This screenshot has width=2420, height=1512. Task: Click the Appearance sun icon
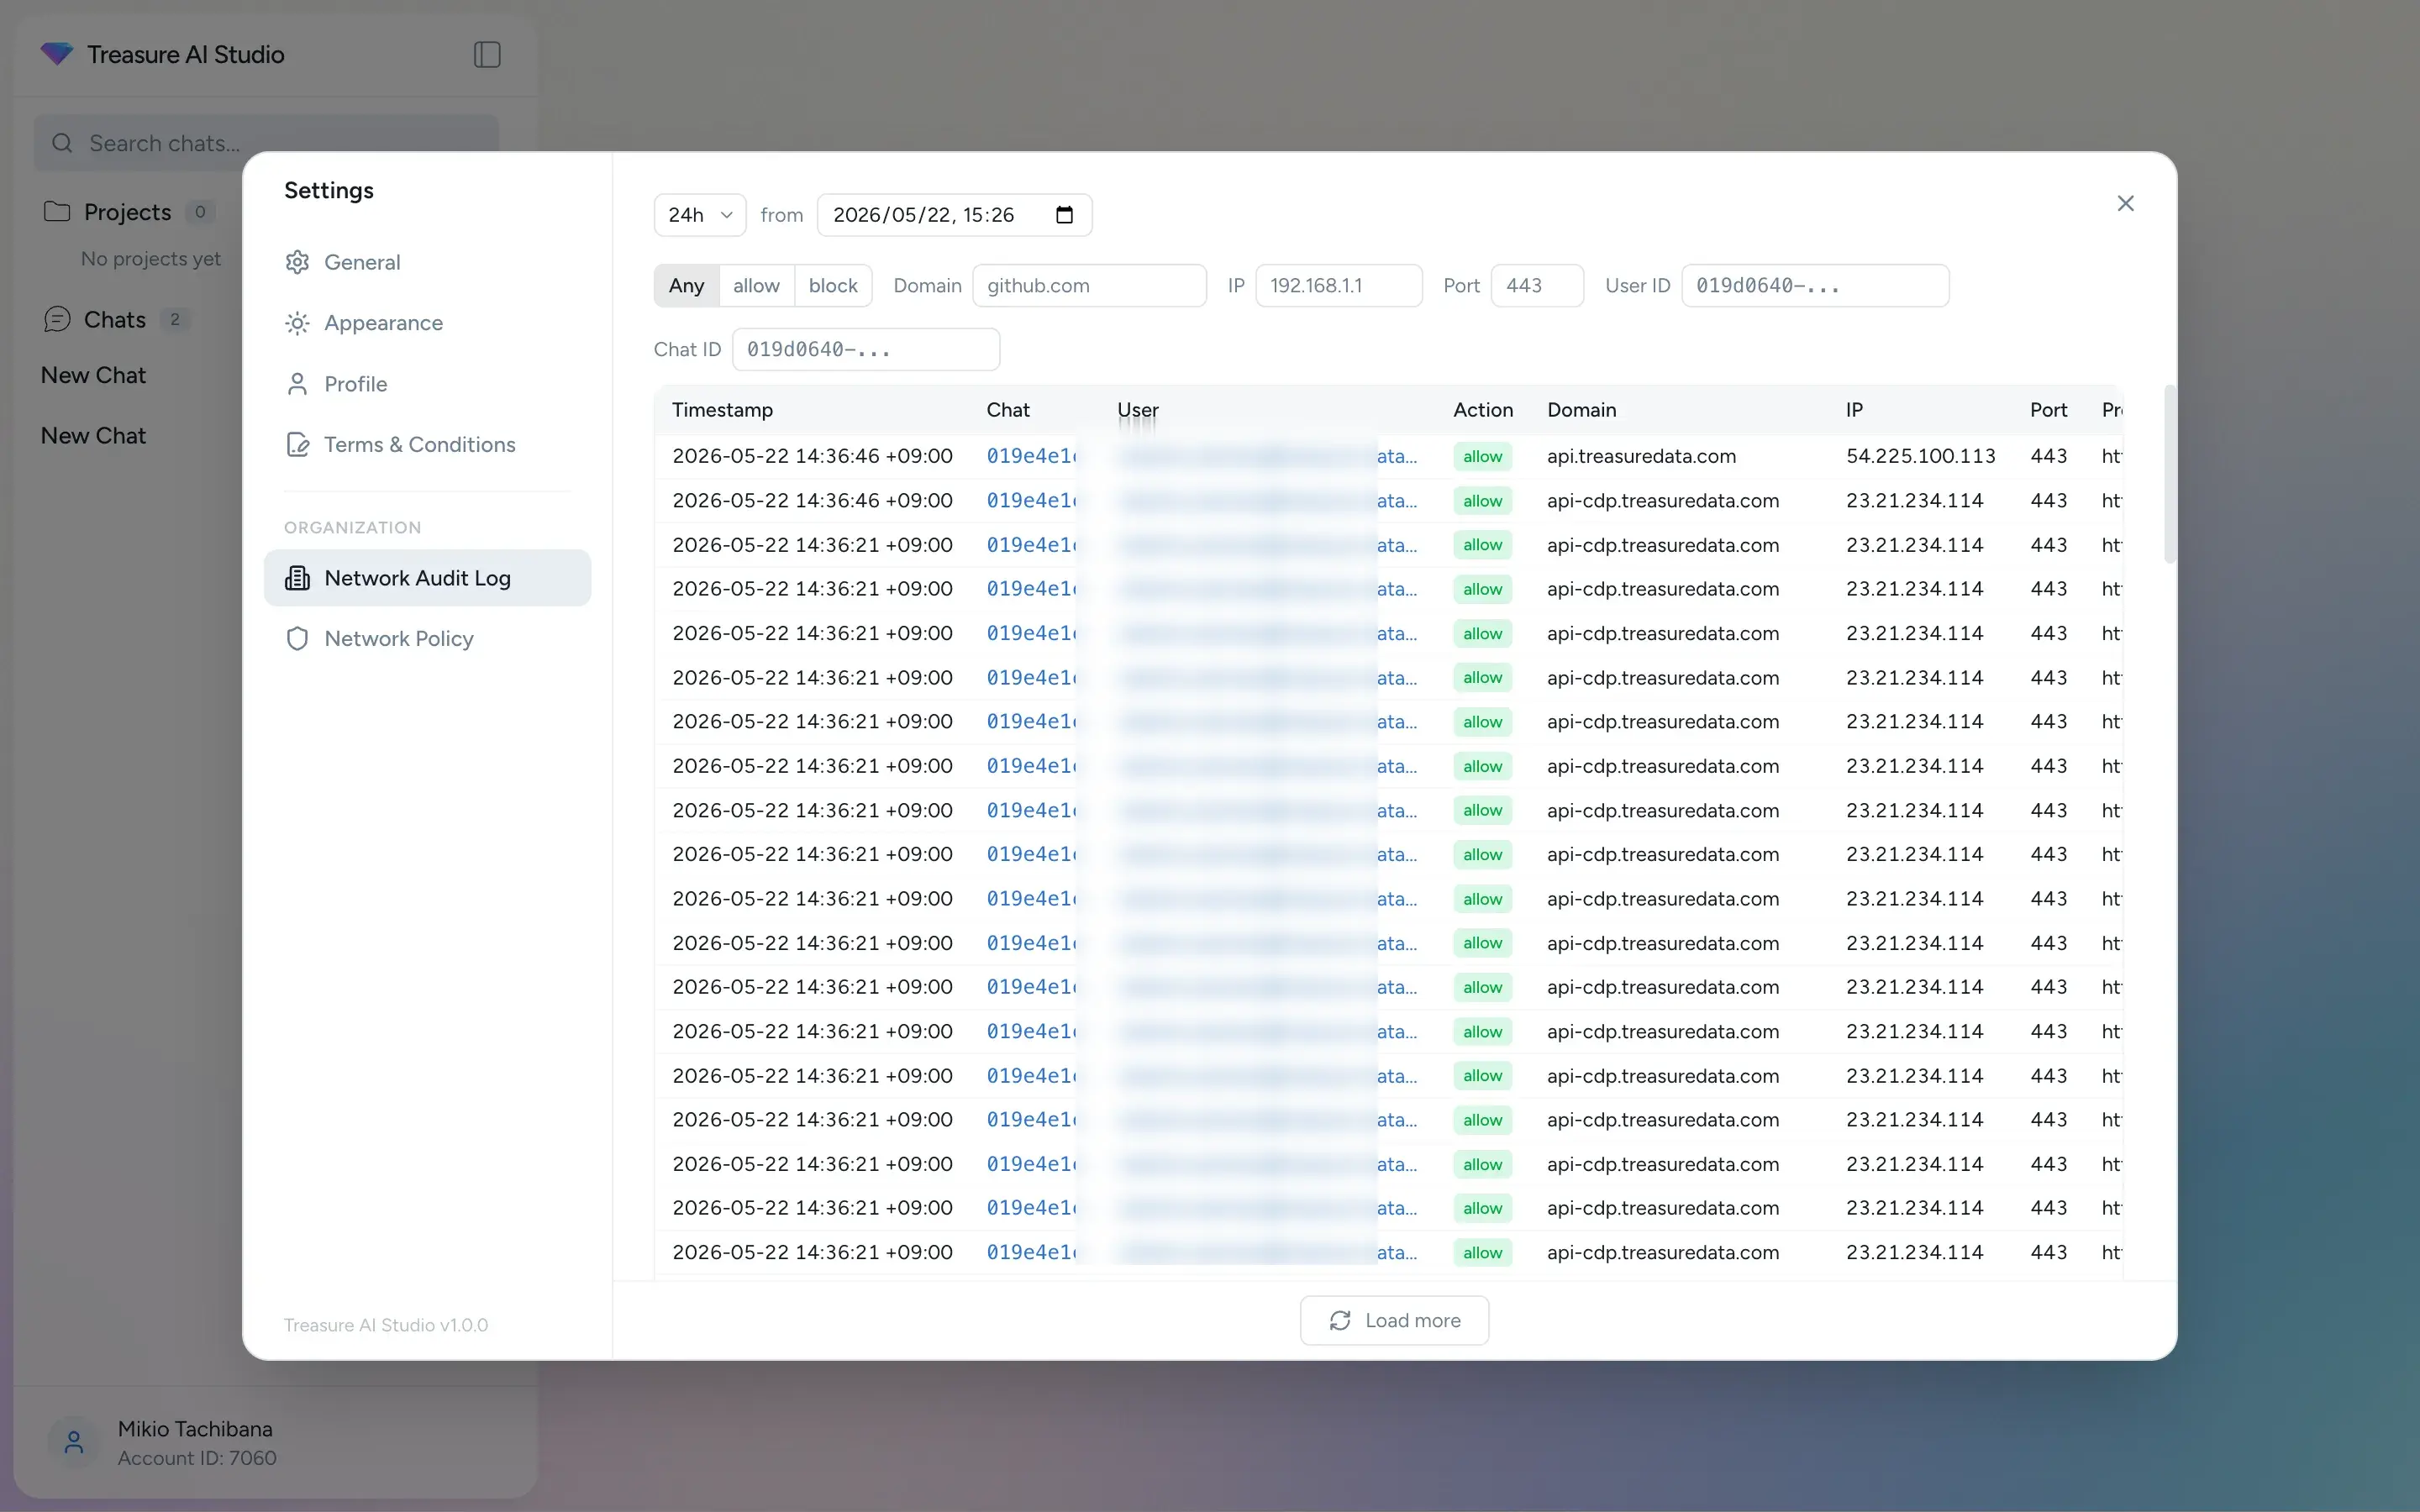(x=297, y=323)
